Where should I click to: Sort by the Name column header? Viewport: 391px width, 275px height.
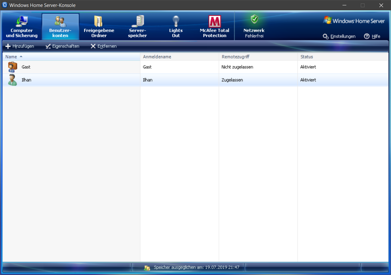(x=71, y=57)
